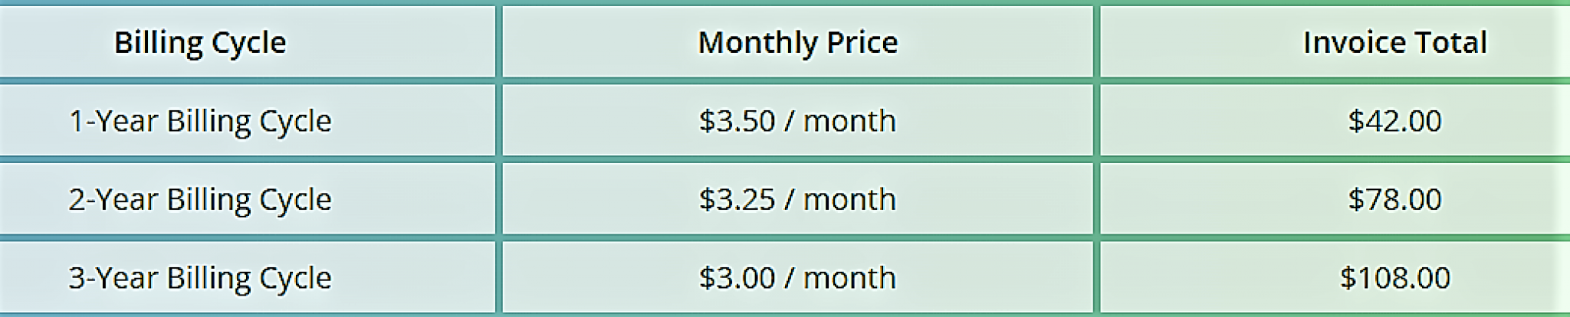
Task: Click the Billing Cycle column header
Action: click(x=200, y=42)
